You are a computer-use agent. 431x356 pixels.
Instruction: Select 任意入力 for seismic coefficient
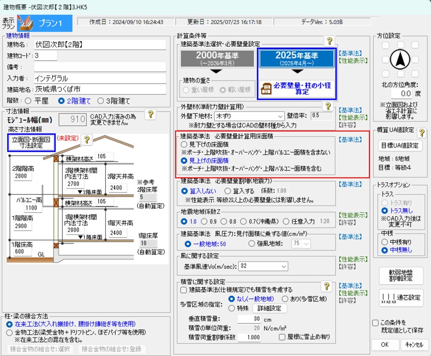pos(286,221)
